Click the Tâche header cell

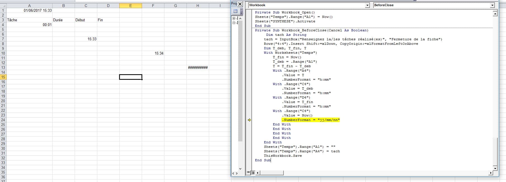[x=29, y=20]
